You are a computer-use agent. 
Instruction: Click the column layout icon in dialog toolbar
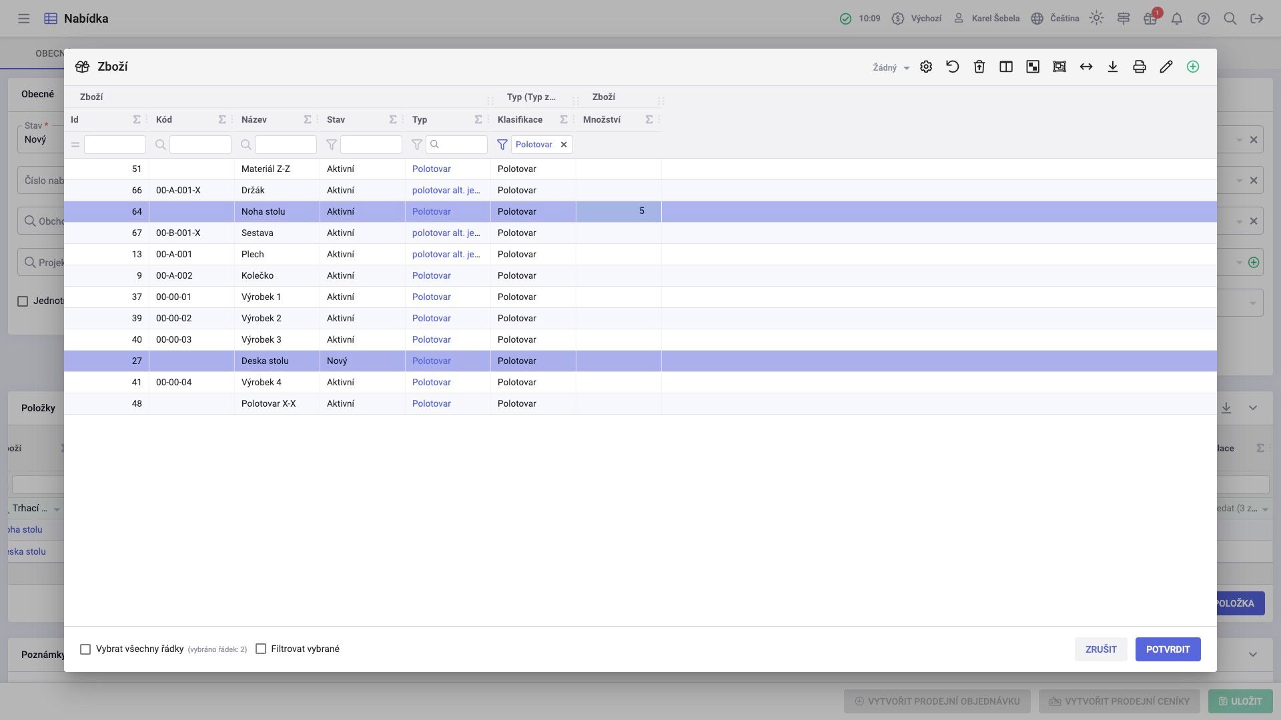coord(1006,67)
